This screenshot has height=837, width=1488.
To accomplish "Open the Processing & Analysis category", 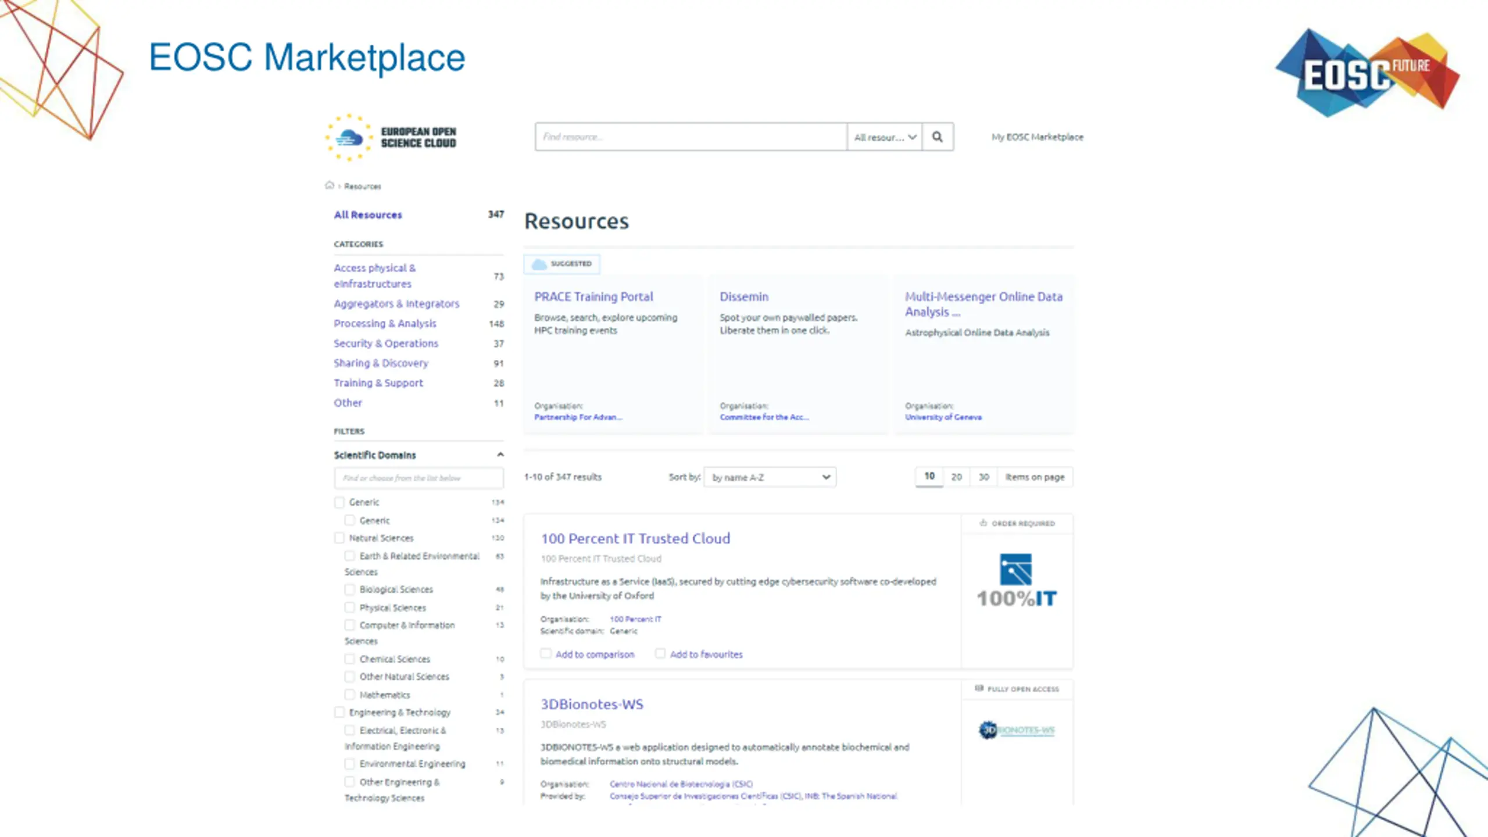I will pyautogui.click(x=385, y=324).
